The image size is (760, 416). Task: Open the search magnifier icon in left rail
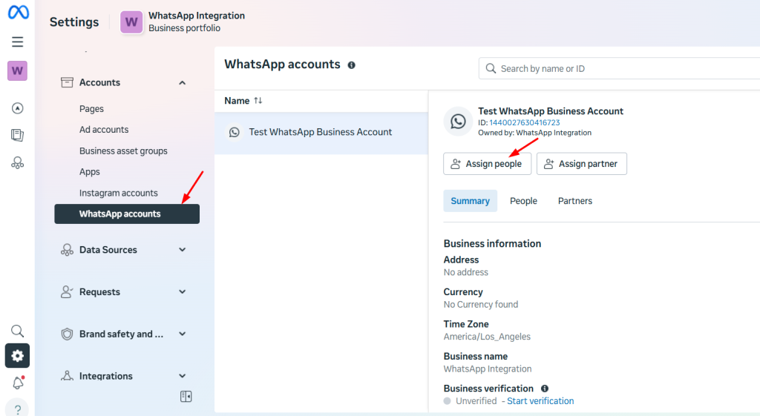point(18,331)
